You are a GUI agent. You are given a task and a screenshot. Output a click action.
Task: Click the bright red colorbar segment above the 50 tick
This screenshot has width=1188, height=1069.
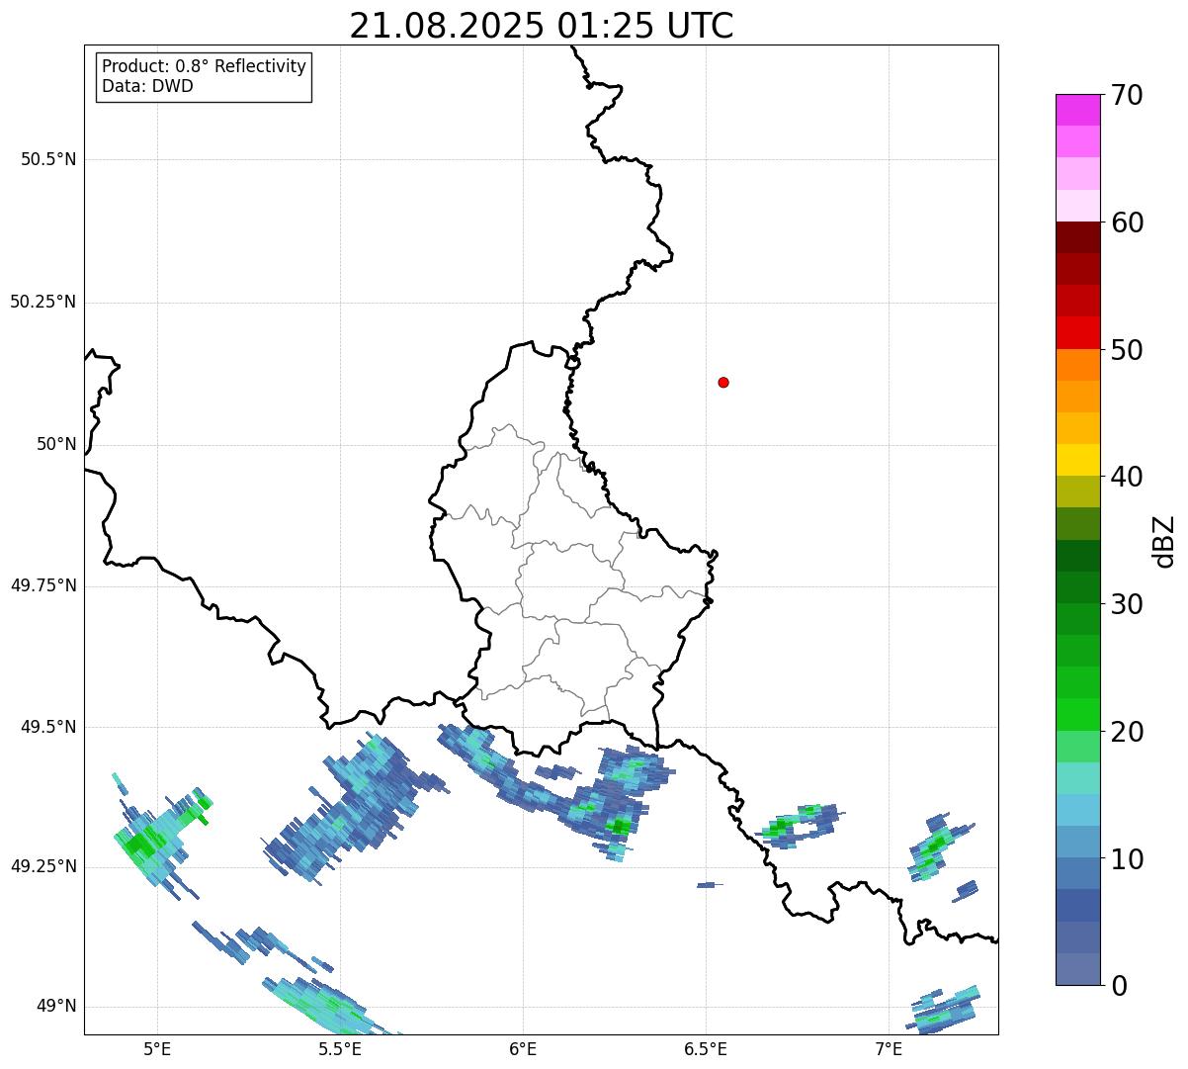[x=1077, y=332]
